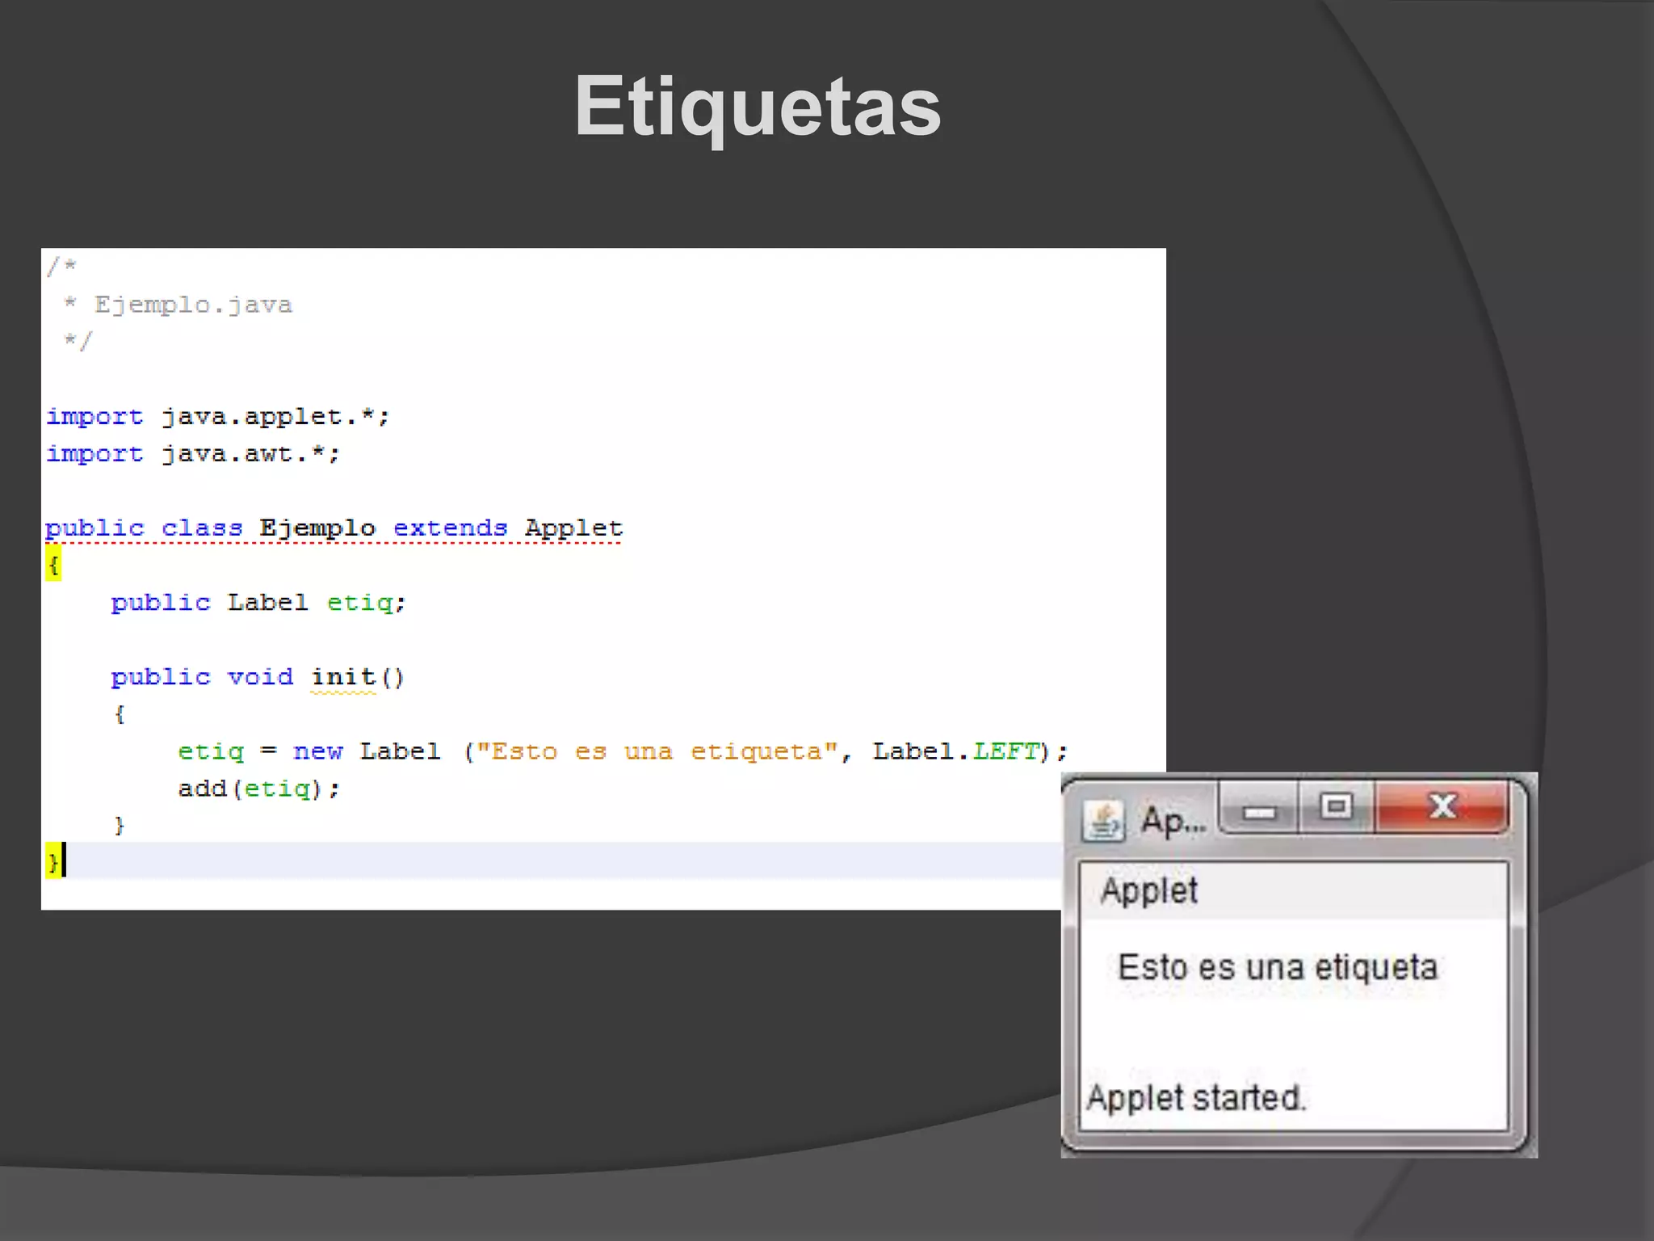
Task: Click the 'import java.awt.*;' code line
Action: pyautogui.click(x=193, y=454)
